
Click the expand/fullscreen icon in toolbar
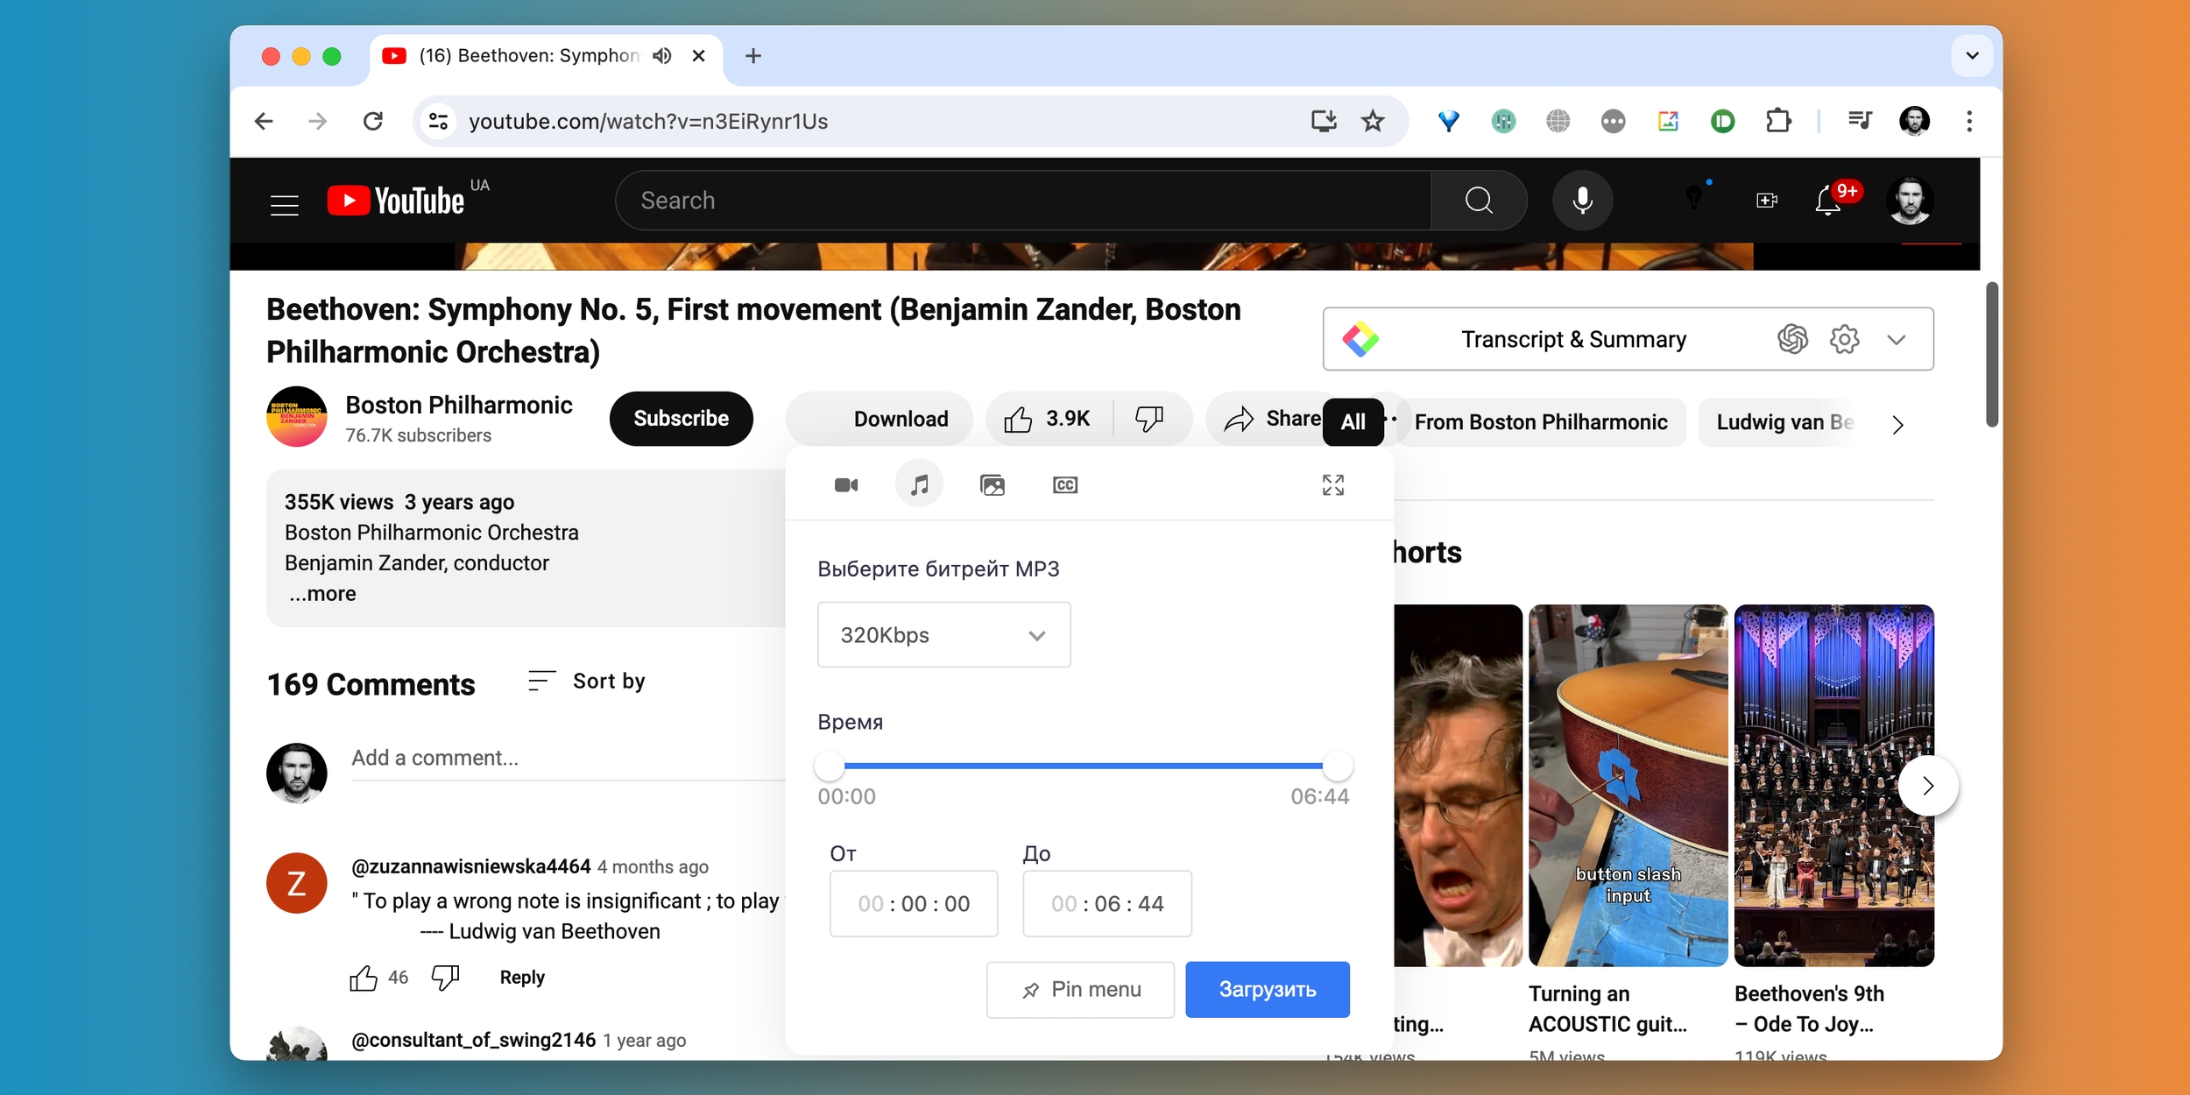pyautogui.click(x=1332, y=484)
